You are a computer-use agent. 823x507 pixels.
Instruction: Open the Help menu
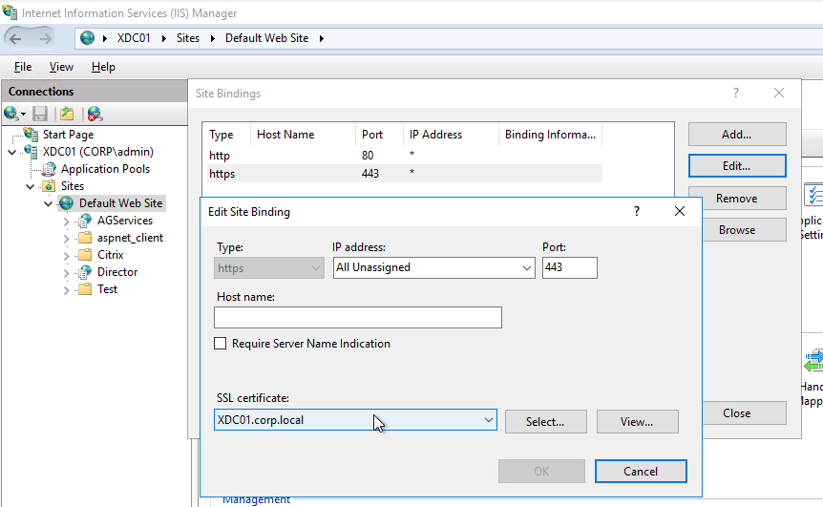coord(103,67)
